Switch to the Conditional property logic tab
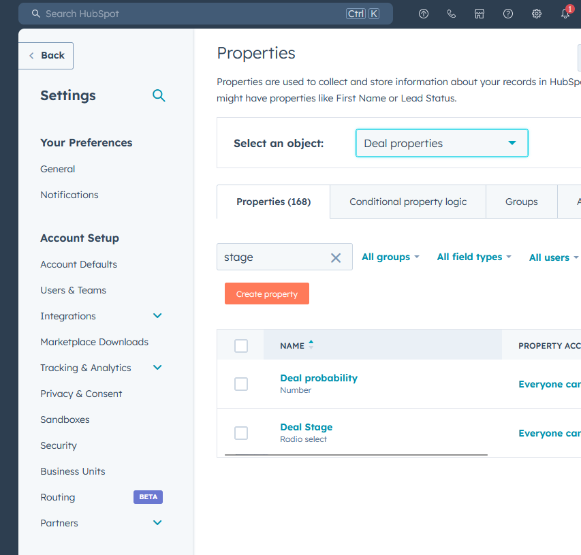 coord(407,202)
